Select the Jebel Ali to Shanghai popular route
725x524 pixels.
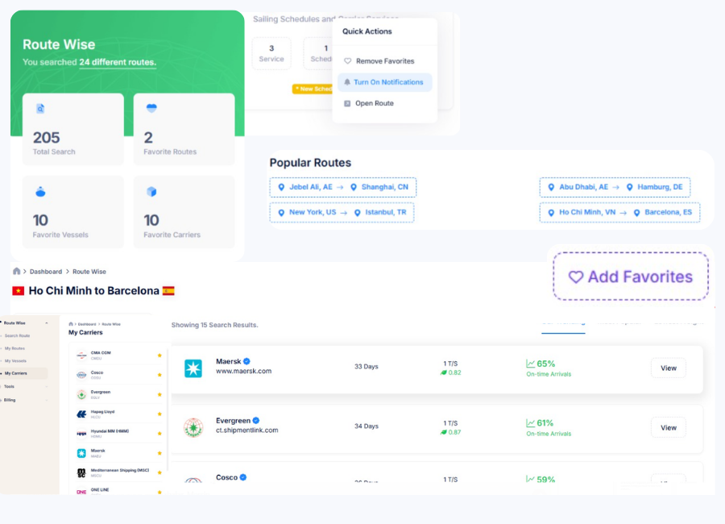click(x=342, y=187)
